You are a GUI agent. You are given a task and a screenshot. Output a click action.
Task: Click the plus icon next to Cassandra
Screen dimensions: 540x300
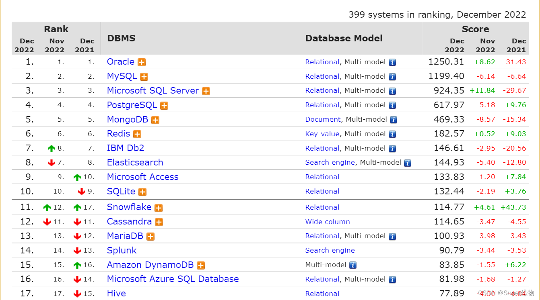[x=159, y=222]
